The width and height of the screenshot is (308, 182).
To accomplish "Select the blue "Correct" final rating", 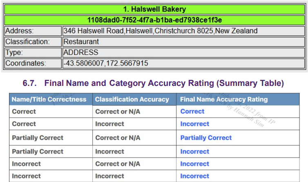I will (x=192, y=111).
